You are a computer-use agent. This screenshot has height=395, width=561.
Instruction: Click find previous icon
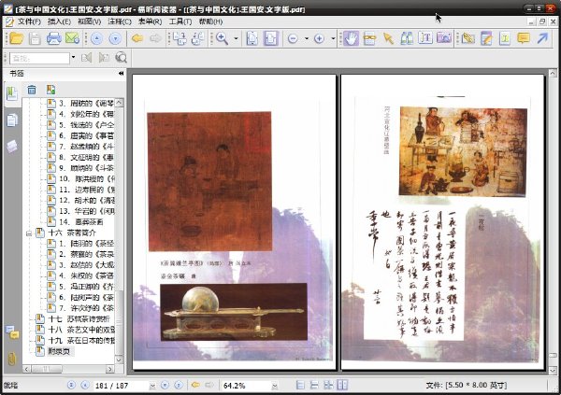(87, 58)
